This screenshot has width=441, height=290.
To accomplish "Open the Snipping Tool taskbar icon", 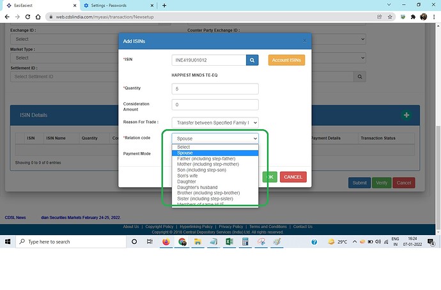I will point(261,241).
